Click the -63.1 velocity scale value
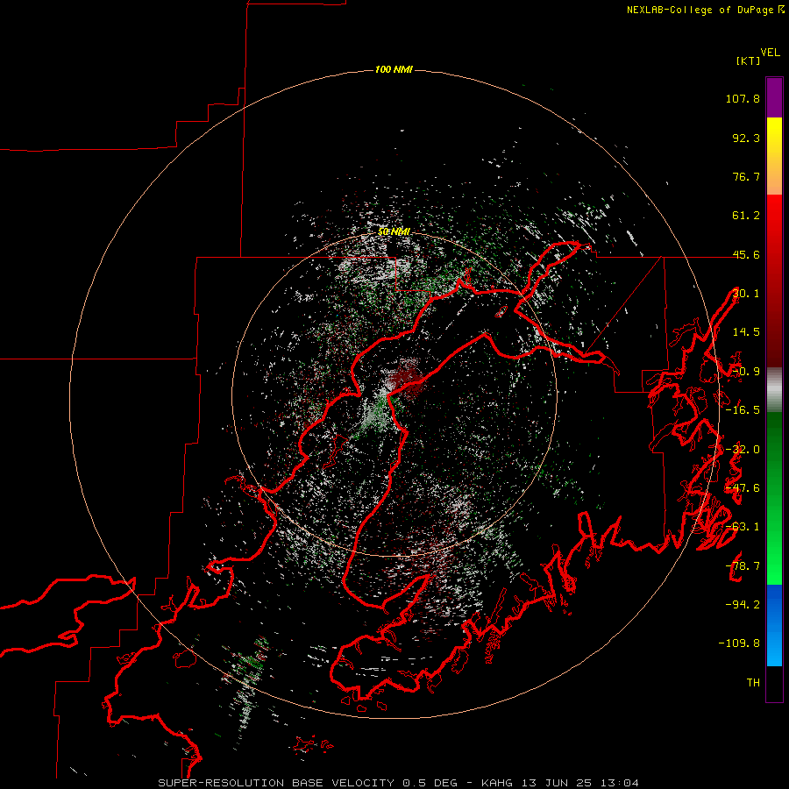 click(743, 526)
